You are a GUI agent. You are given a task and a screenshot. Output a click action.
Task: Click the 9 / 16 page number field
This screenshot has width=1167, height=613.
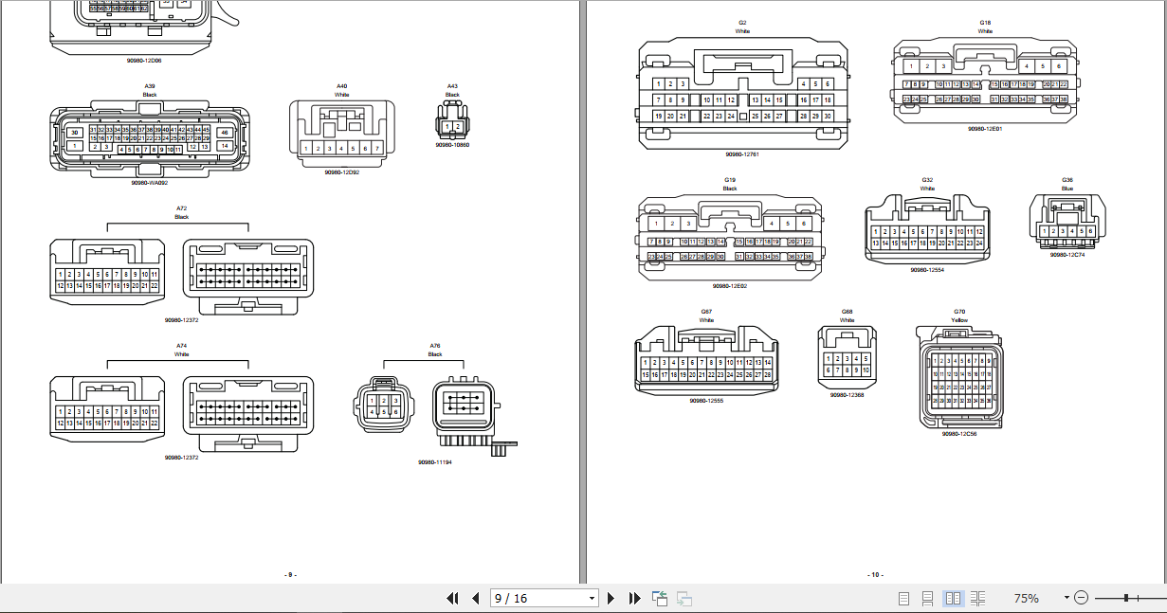click(537, 599)
